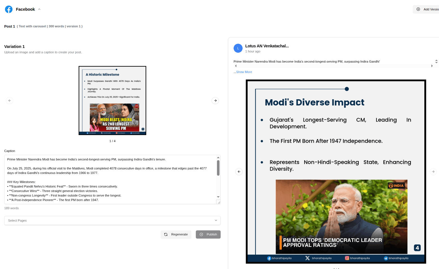Screen dimensions: 439x269
Task: Click the Show More link
Action: [x=244, y=72]
